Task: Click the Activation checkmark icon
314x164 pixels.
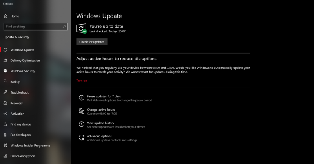Action: [x=5, y=114]
